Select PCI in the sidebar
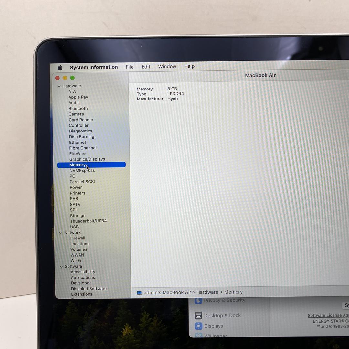This screenshot has width=349, height=349. click(x=73, y=176)
